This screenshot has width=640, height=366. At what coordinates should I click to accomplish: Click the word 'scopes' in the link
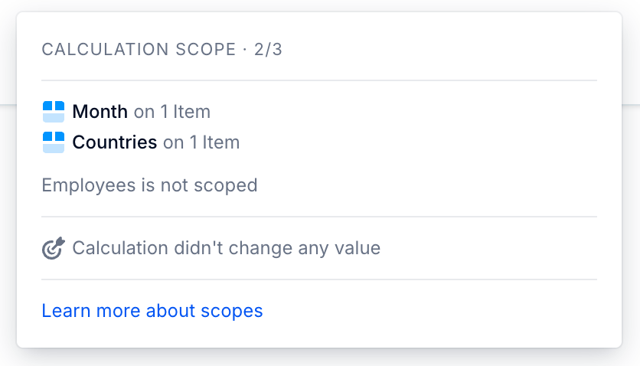(x=232, y=311)
